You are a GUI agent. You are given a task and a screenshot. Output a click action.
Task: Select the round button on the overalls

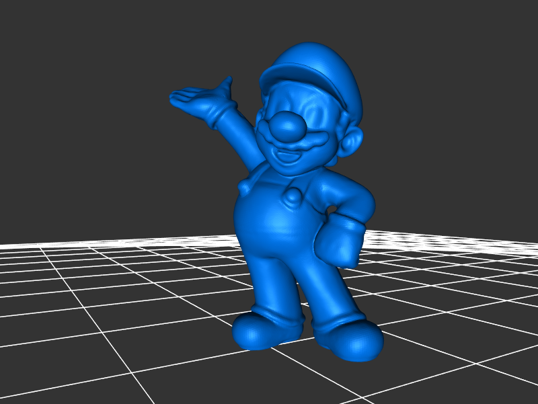tap(294, 196)
